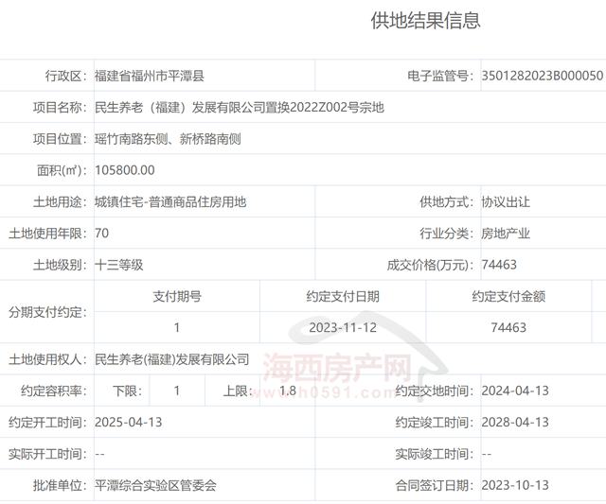Click the plot ratio 上限 label
Image resolution: width=606 pixels, height=504 pixels.
[238, 391]
